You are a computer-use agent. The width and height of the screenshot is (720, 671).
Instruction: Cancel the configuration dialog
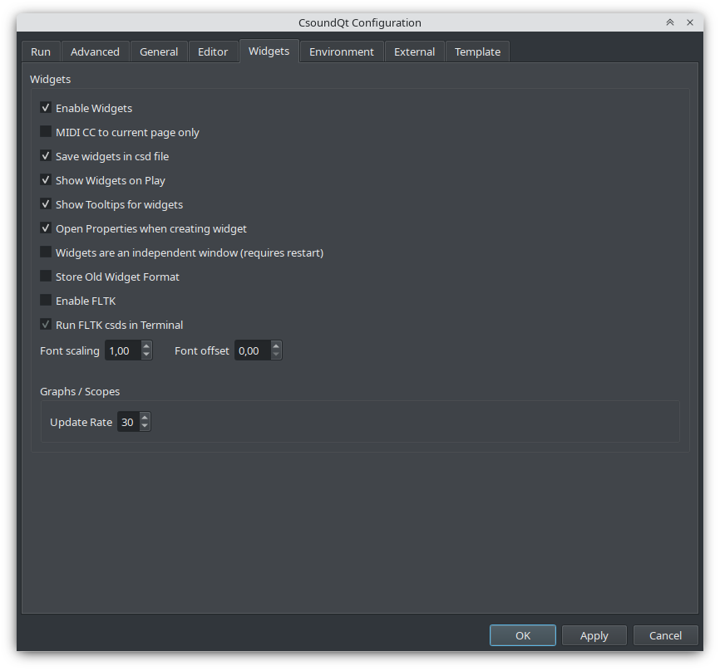(x=665, y=635)
